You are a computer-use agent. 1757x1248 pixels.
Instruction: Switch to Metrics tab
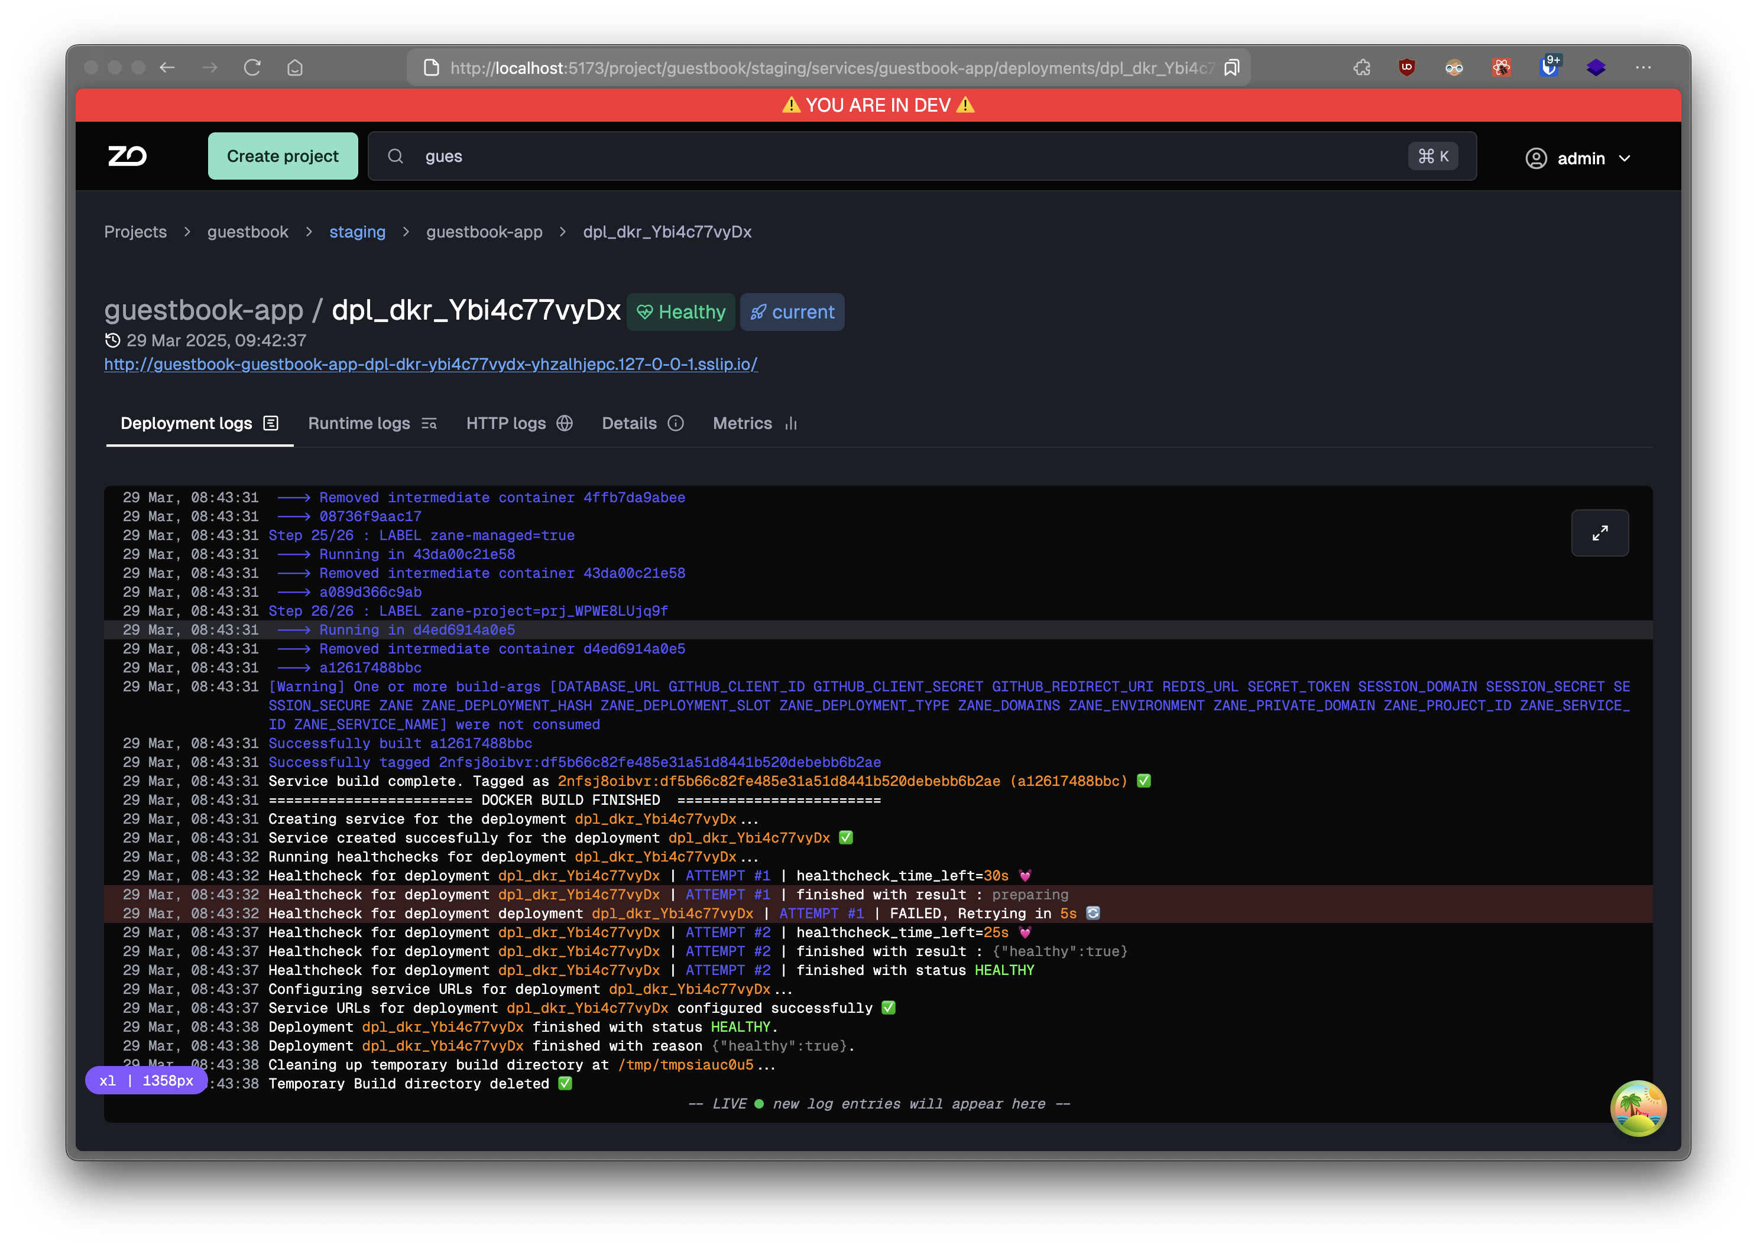[754, 424]
